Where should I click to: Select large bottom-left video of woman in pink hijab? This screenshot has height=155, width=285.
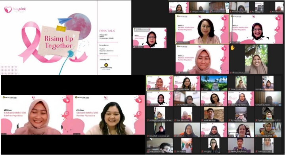coord(37,115)
